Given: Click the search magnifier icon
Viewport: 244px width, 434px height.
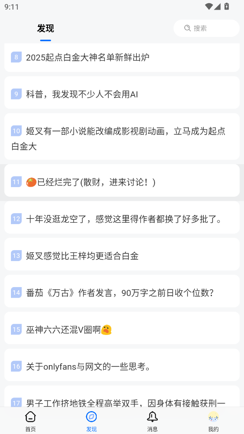Looking at the screenshot, I should (187, 28).
